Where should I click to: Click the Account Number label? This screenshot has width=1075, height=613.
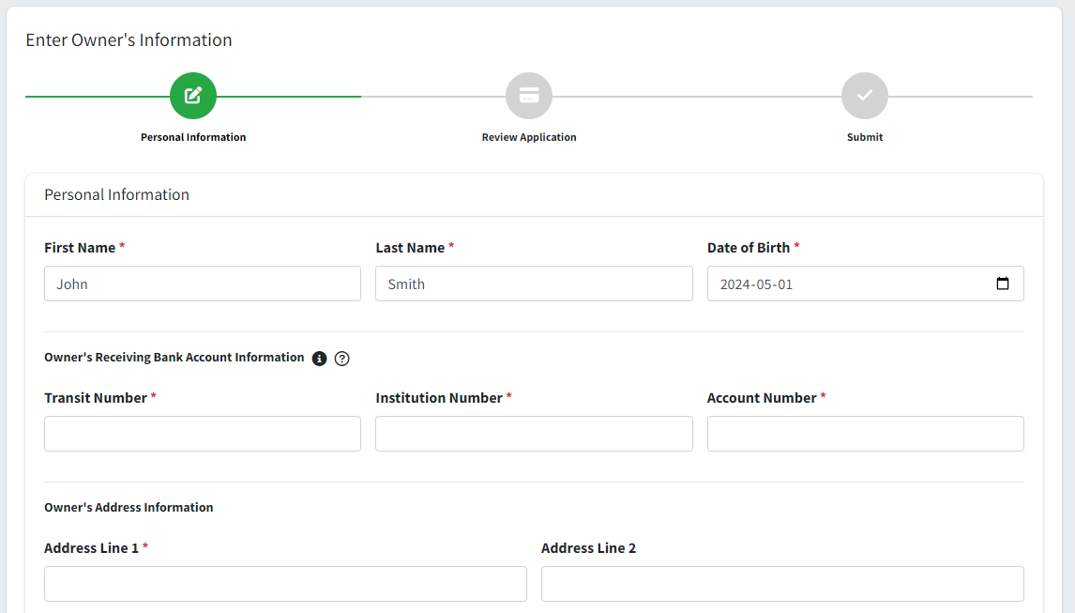click(x=762, y=398)
